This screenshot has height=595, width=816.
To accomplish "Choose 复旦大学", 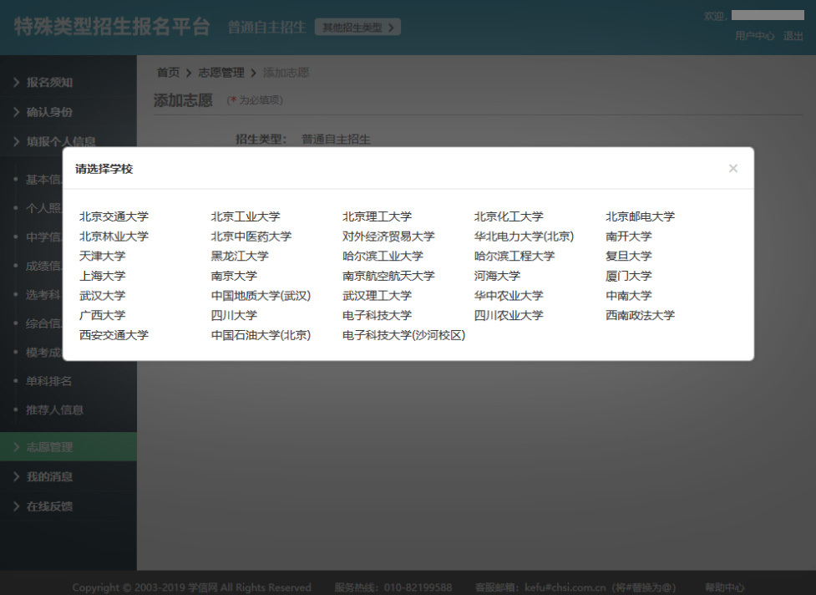I will (x=629, y=256).
